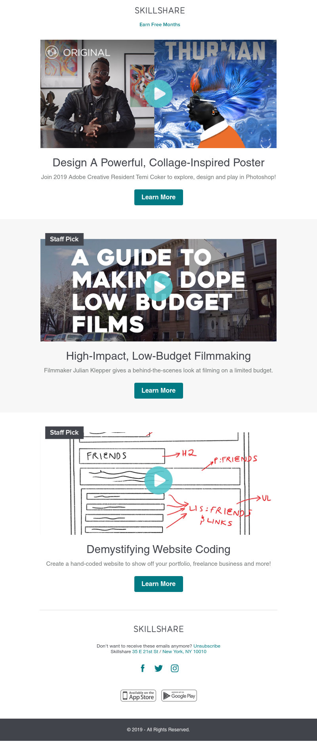This screenshot has height=748, width=317.
Task: Click Learn More under Collage-Inspired Poster
Action: point(158,197)
